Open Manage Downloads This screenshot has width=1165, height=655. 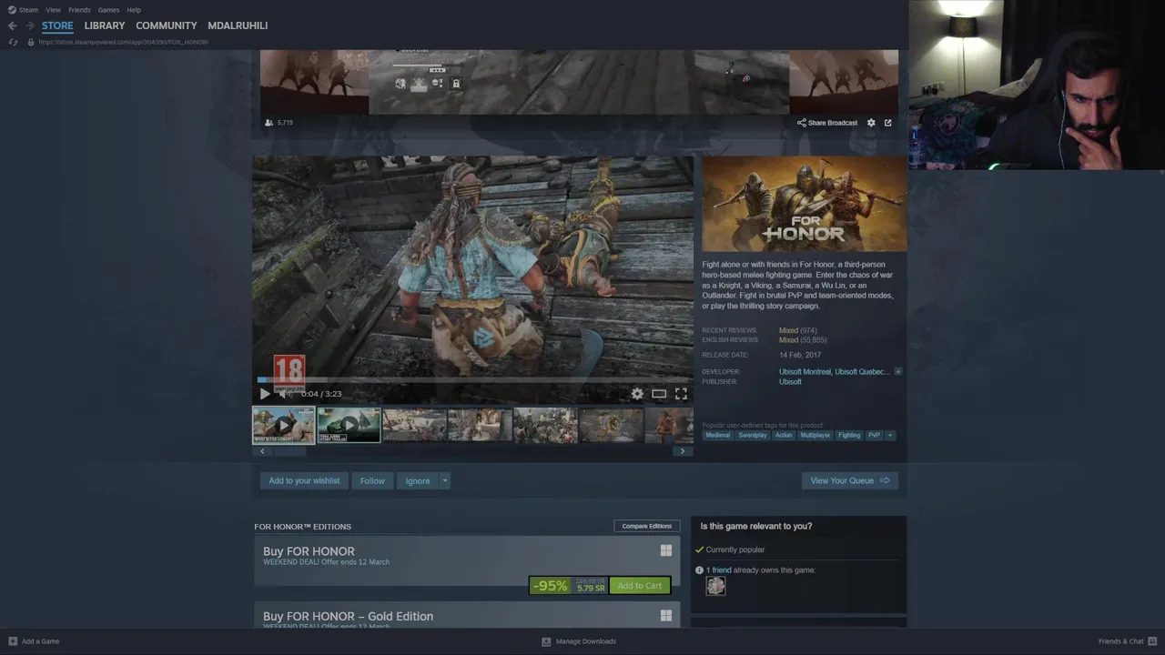point(579,641)
